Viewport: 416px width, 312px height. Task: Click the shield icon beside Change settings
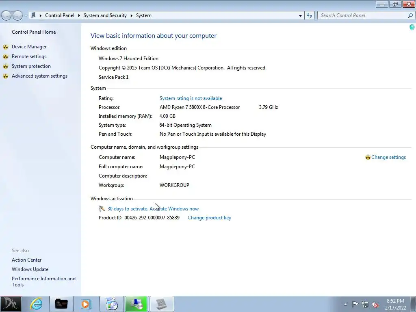368,157
